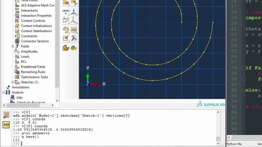262x147 pixels.
Task: Click command console scroll-up arrow
Action: click(218, 112)
